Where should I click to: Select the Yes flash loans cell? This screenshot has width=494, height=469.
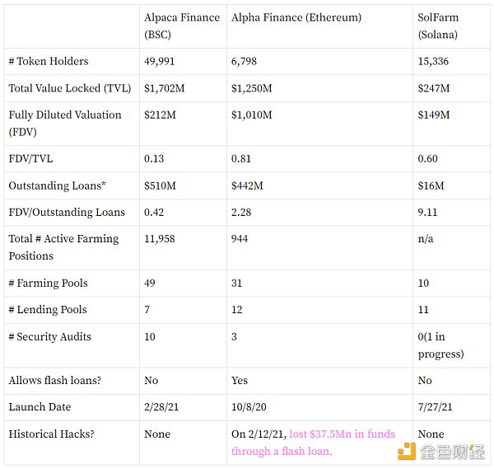(x=240, y=380)
